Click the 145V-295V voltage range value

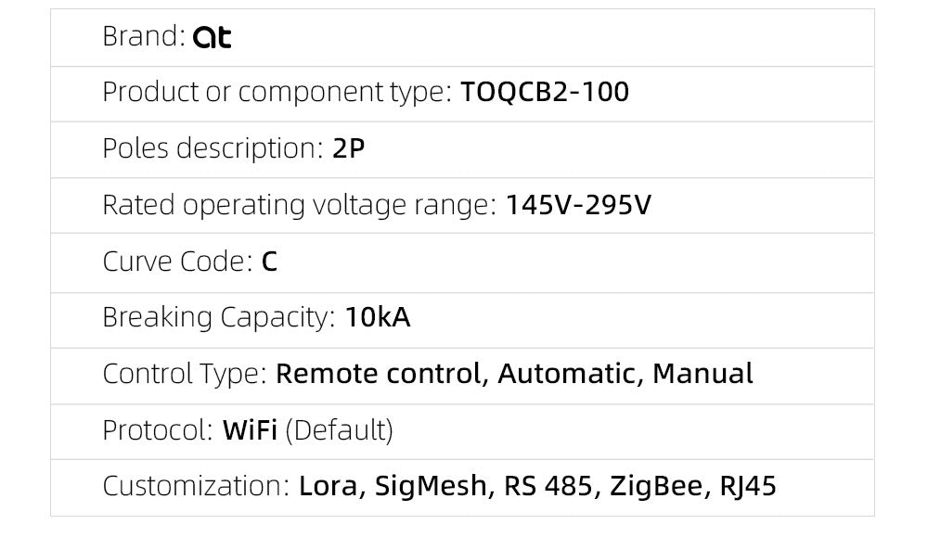(x=578, y=205)
